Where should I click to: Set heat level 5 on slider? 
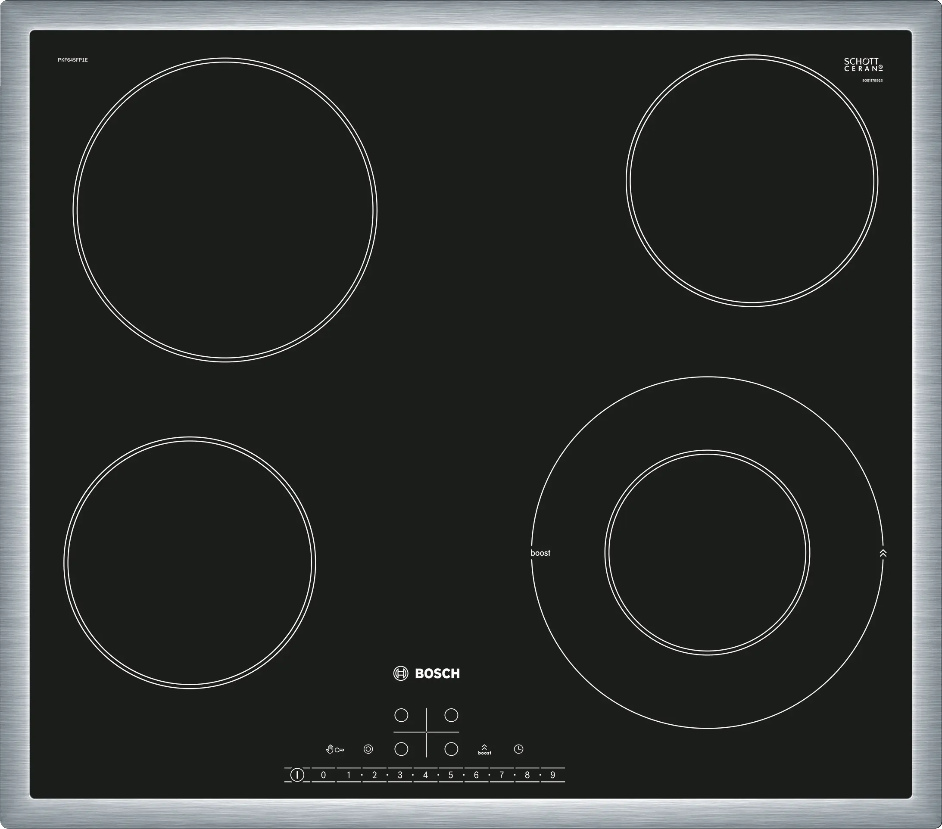[451, 775]
